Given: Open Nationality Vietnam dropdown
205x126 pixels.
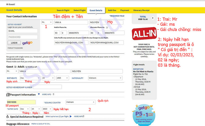Looking at the screenshot, I should coord(105,78).
